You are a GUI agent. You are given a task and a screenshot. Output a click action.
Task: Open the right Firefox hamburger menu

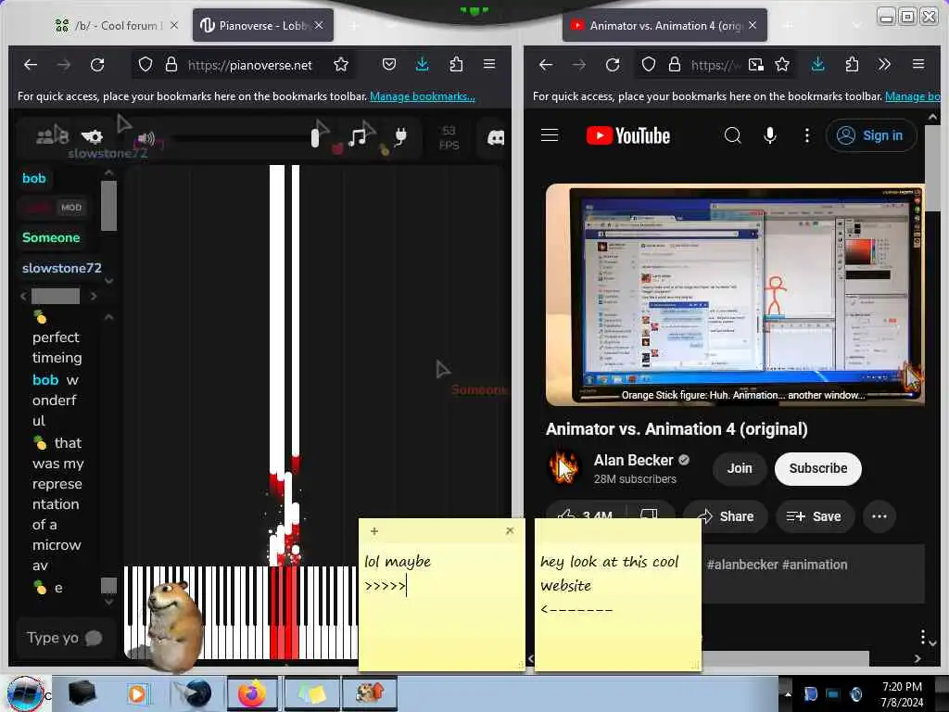918,64
